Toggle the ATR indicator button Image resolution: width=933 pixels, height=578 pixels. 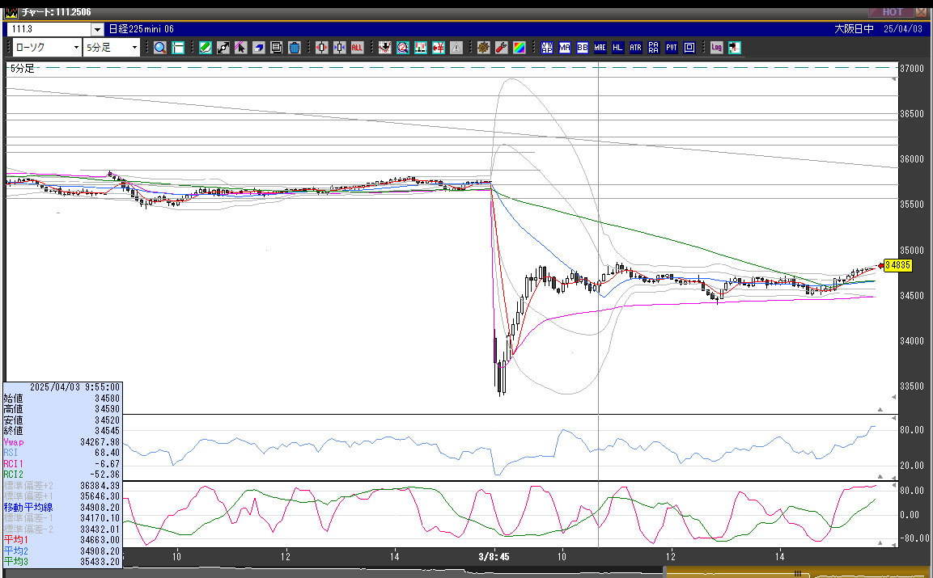[635, 48]
